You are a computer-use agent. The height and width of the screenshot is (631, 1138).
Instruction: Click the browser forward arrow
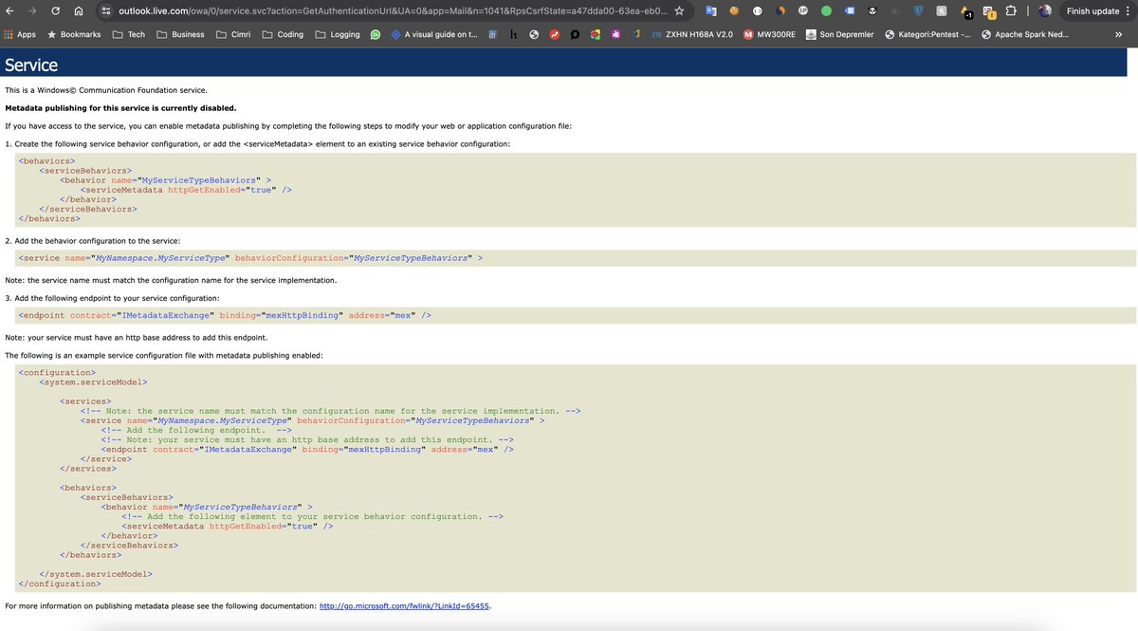(33, 10)
